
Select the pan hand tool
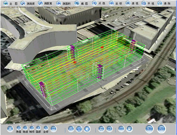pos(129,129)
